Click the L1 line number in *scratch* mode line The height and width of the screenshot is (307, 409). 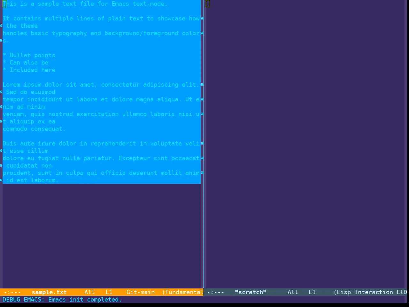coord(312,292)
